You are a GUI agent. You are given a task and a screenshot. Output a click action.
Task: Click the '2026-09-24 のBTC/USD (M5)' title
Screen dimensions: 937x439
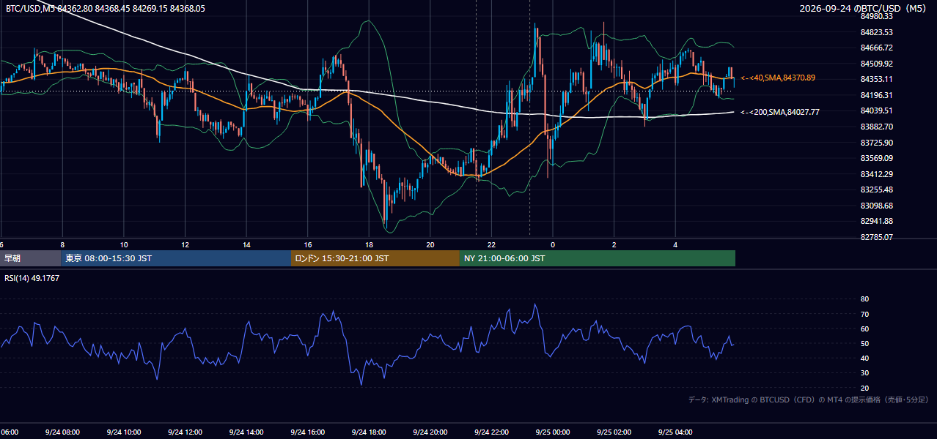pyautogui.click(x=864, y=8)
